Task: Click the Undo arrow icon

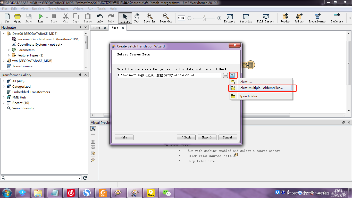Action: pyautogui.click(x=99, y=18)
